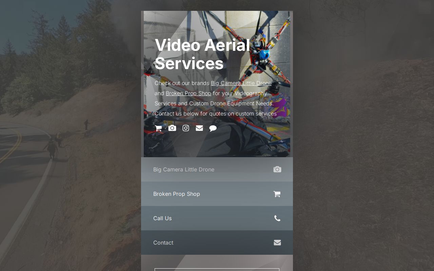
Task: Click the intro text mentioning custom services quotes
Action: click(216, 113)
